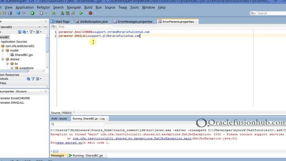Open the Search menu
The height and width of the screenshot is (161, 286).
tap(59, 8)
